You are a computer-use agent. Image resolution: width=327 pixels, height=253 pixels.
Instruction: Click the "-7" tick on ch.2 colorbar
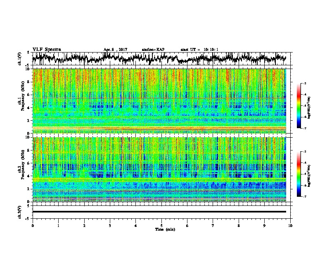(305, 196)
